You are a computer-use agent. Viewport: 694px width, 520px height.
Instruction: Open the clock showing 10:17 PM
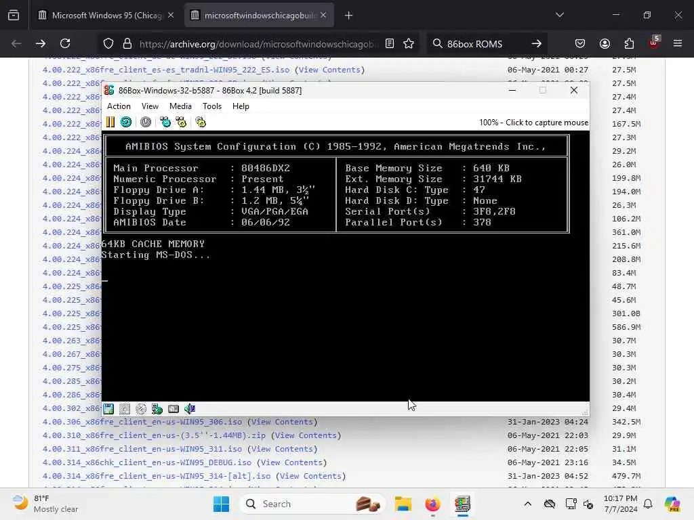621,504
